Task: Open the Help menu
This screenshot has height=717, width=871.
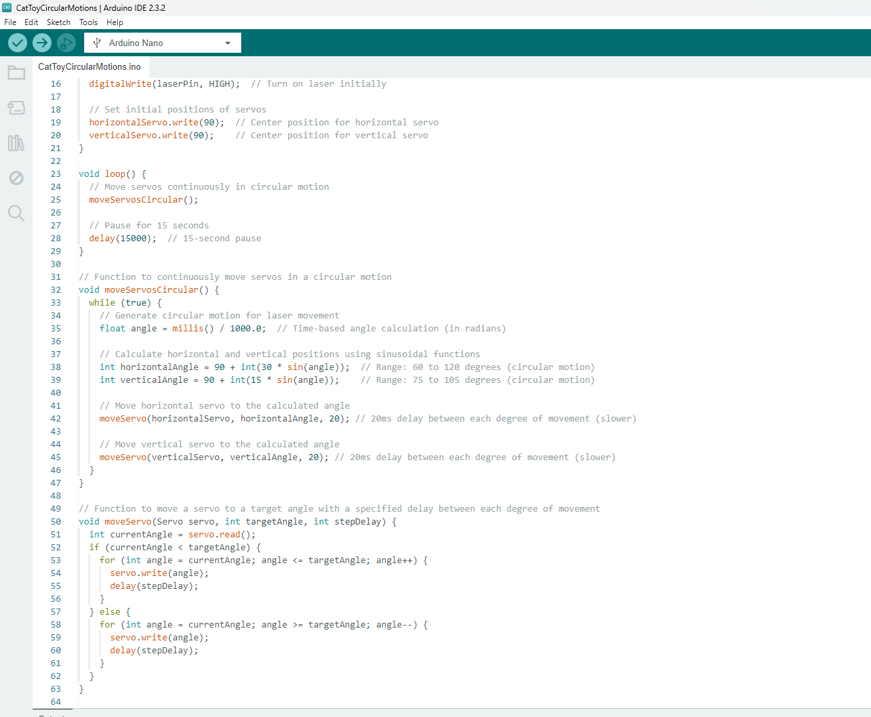Action: point(115,22)
